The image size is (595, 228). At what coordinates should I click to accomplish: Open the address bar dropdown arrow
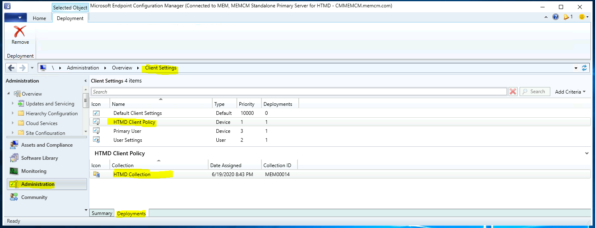[576, 68]
